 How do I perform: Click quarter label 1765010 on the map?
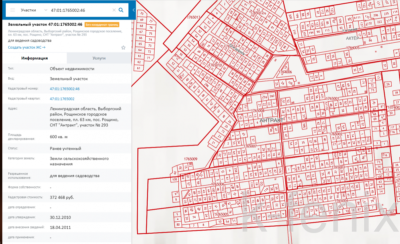click(215, 65)
